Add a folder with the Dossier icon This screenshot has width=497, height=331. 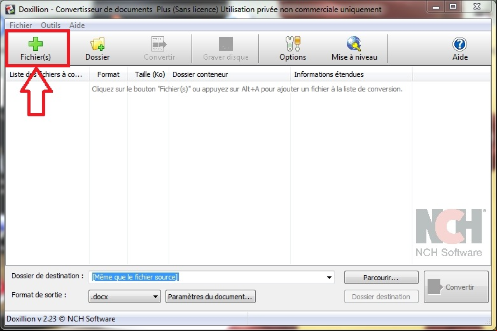tap(97, 48)
